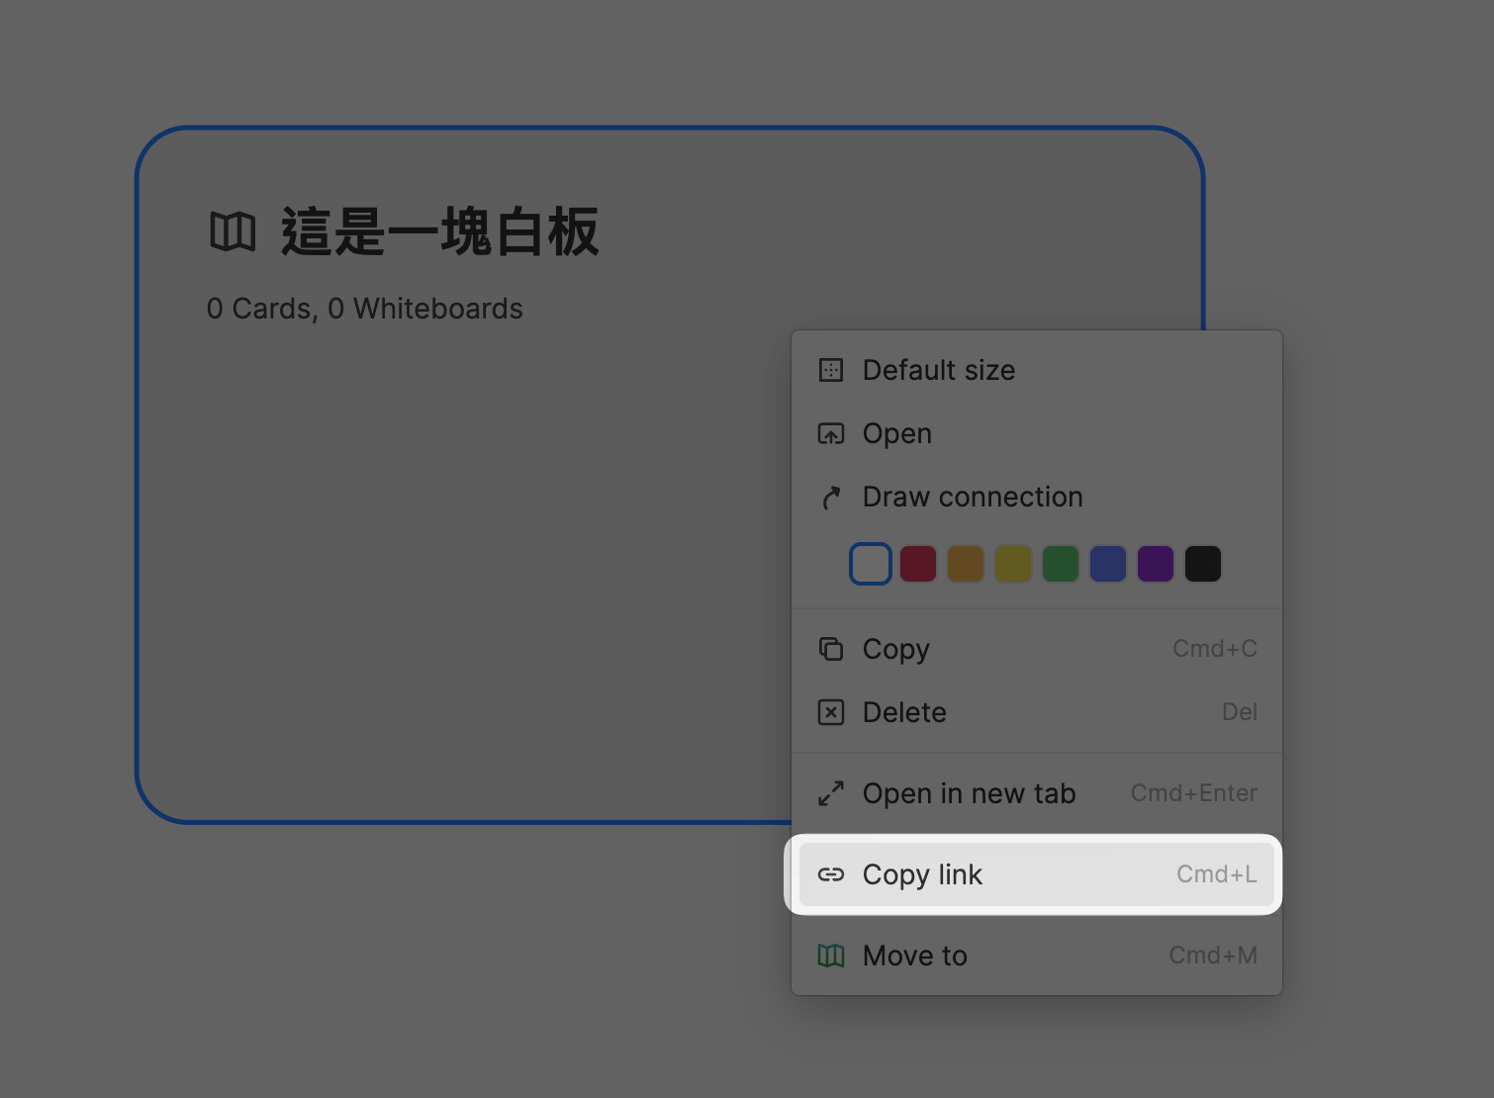Click the Delete x-box icon
Image resolution: width=1494 pixels, height=1098 pixels.
(831, 712)
